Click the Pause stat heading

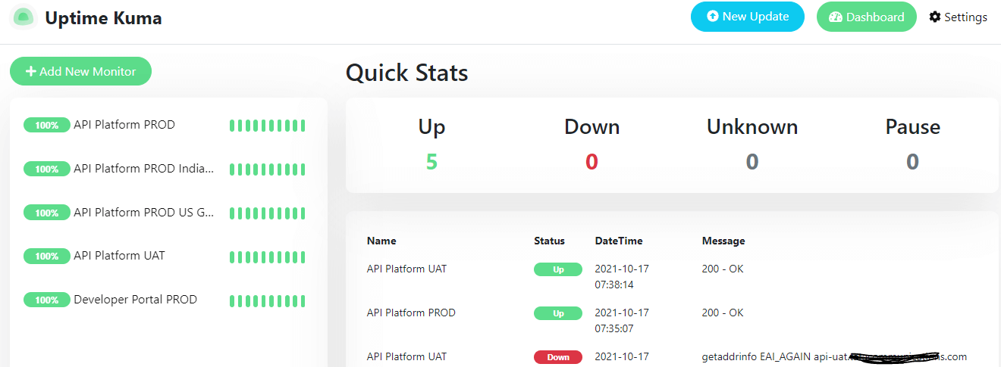coord(913,126)
